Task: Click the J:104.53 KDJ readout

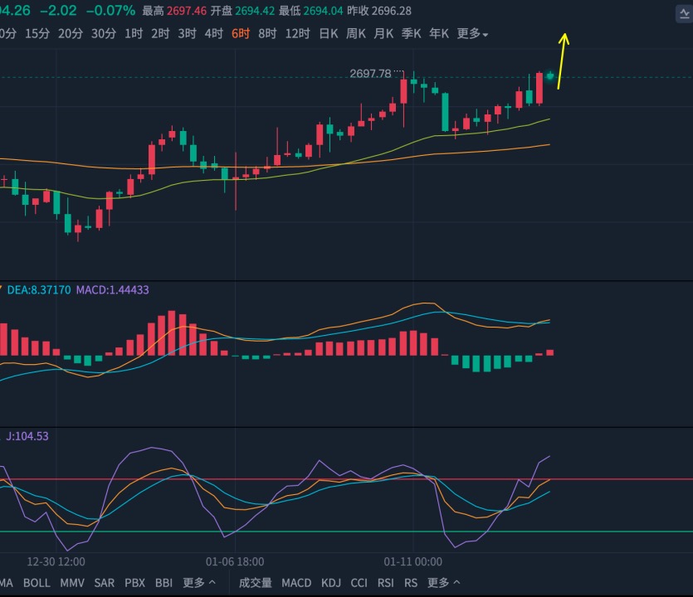Action: point(27,436)
